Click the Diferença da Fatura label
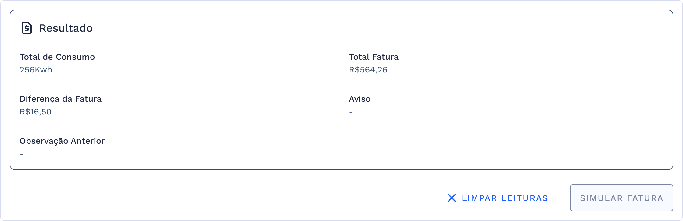Viewport: 683px width, 221px height. click(x=61, y=99)
